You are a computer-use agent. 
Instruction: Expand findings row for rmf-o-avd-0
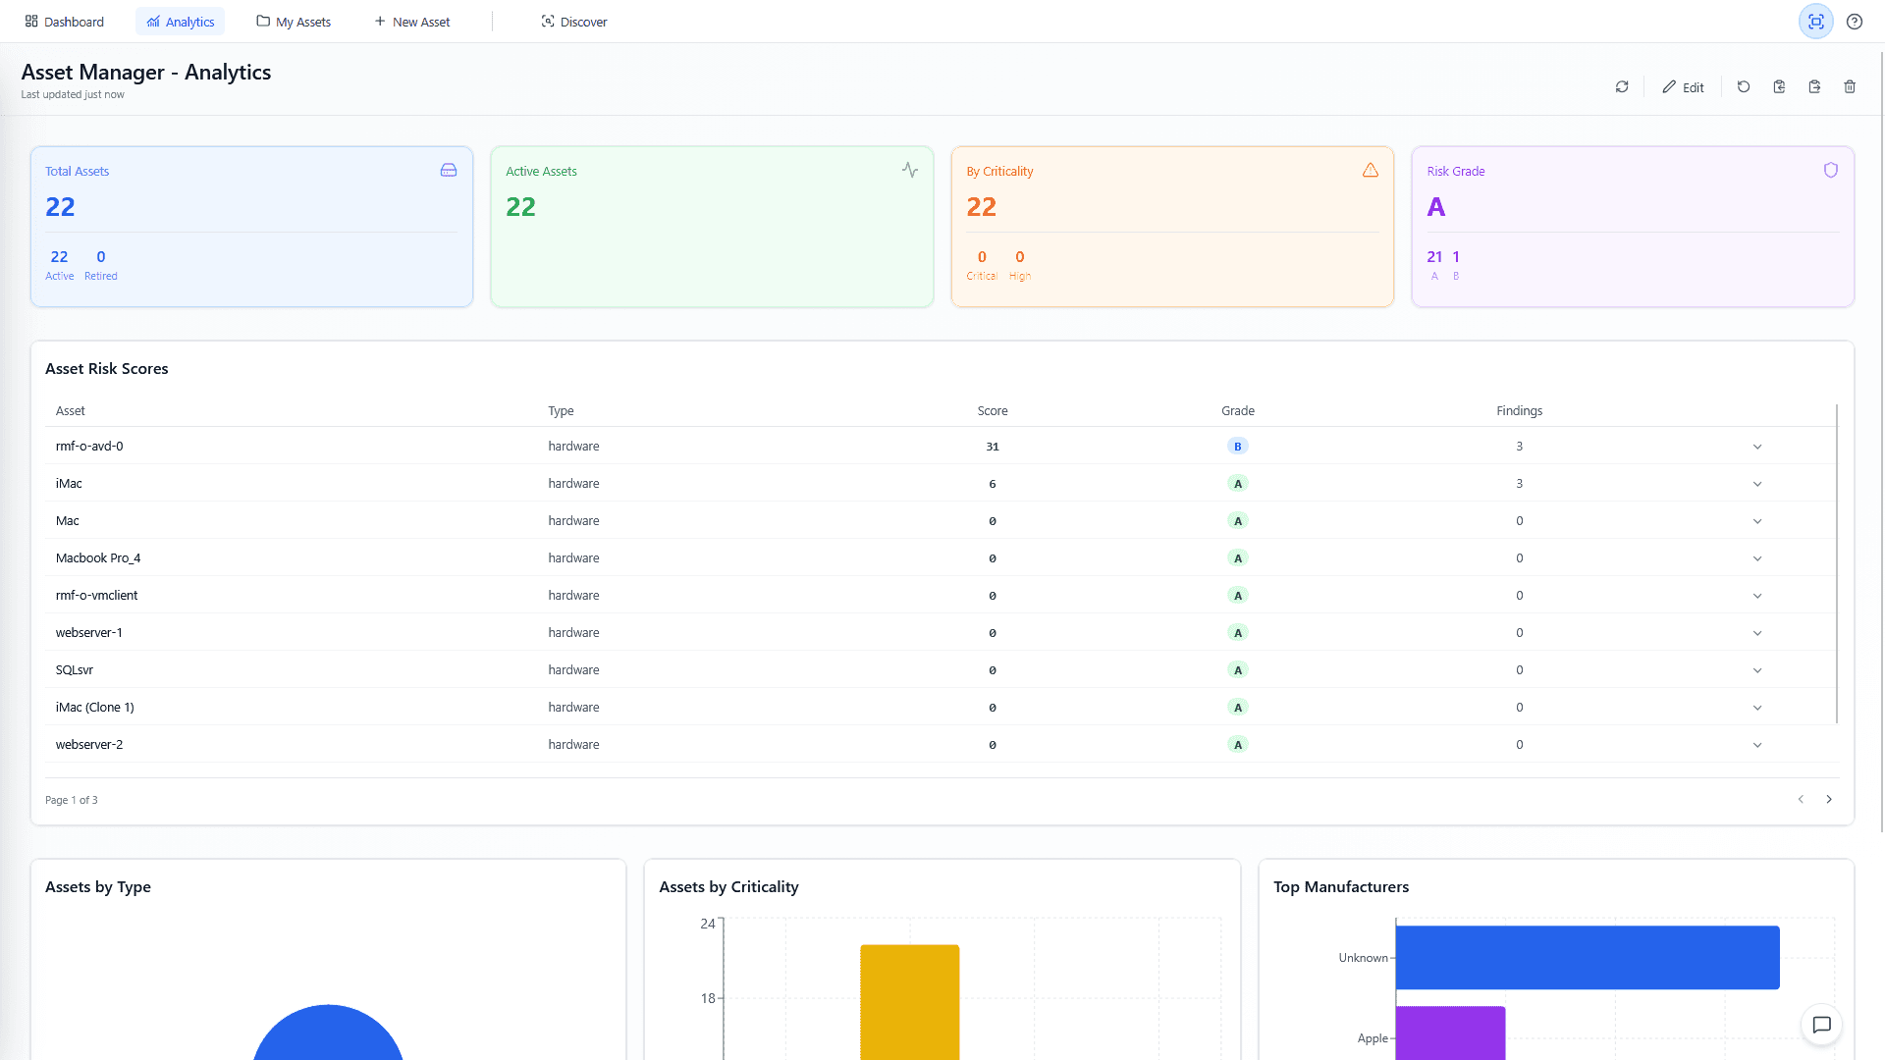pyautogui.click(x=1757, y=446)
